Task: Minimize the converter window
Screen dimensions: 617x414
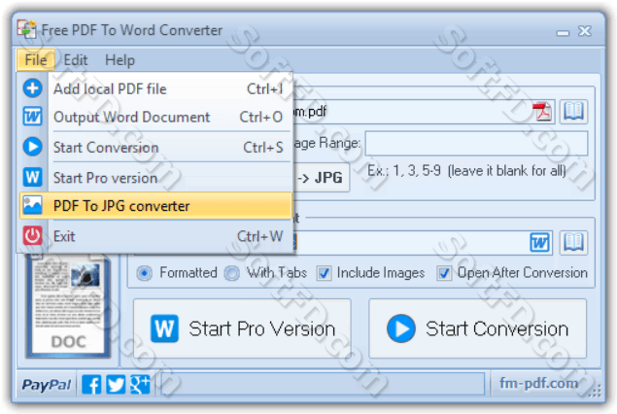Action: coord(563,32)
